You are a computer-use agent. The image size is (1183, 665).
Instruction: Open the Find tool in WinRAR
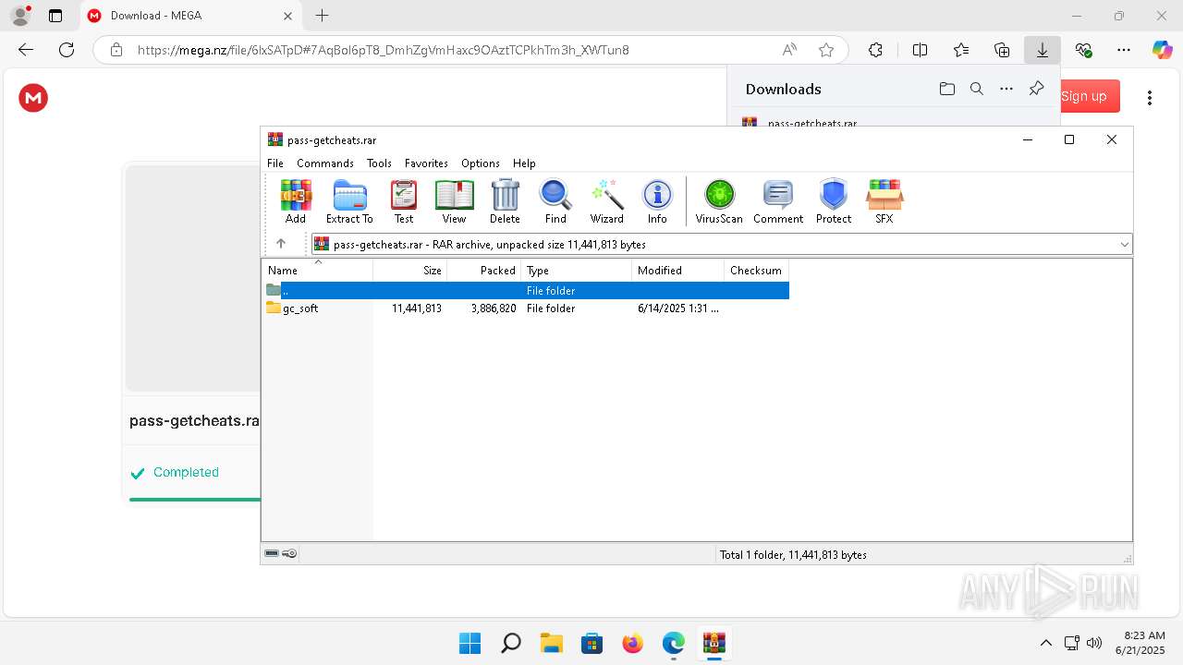tap(555, 201)
